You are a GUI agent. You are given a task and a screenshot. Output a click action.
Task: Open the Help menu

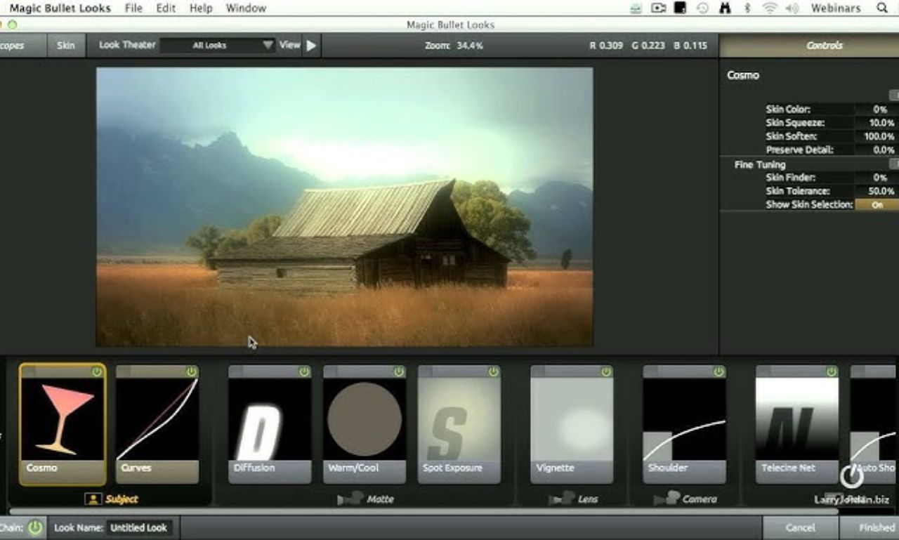coord(201,8)
